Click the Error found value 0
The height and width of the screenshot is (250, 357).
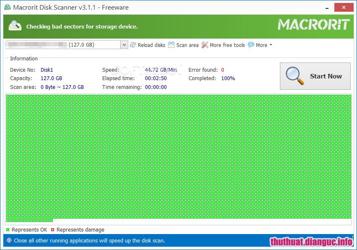[222, 70]
